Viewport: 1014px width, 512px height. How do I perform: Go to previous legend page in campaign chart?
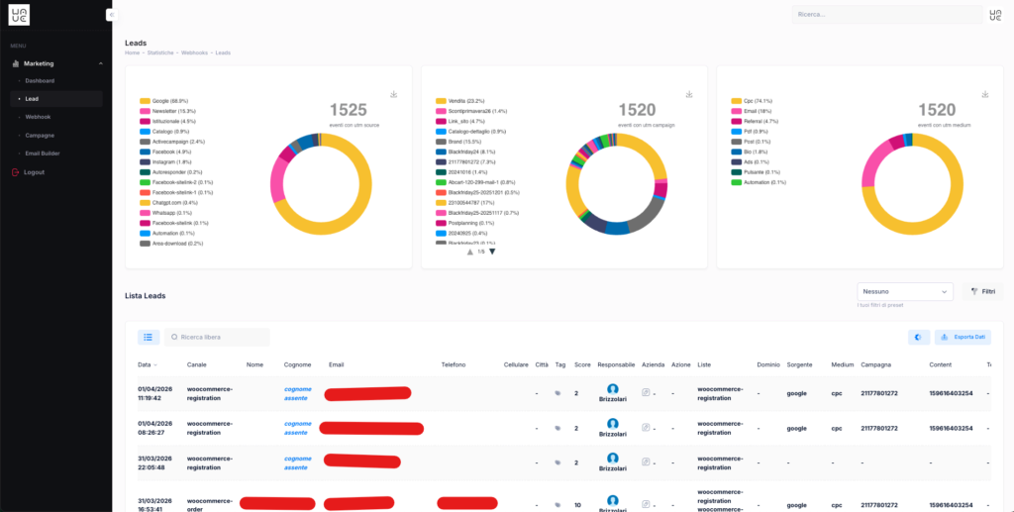click(x=470, y=252)
